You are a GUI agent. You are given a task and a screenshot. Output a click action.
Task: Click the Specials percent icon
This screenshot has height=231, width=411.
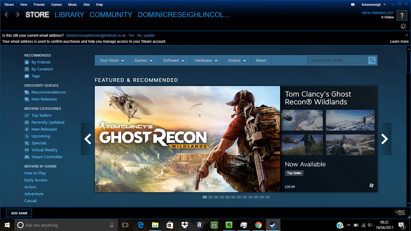pos(26,143)
